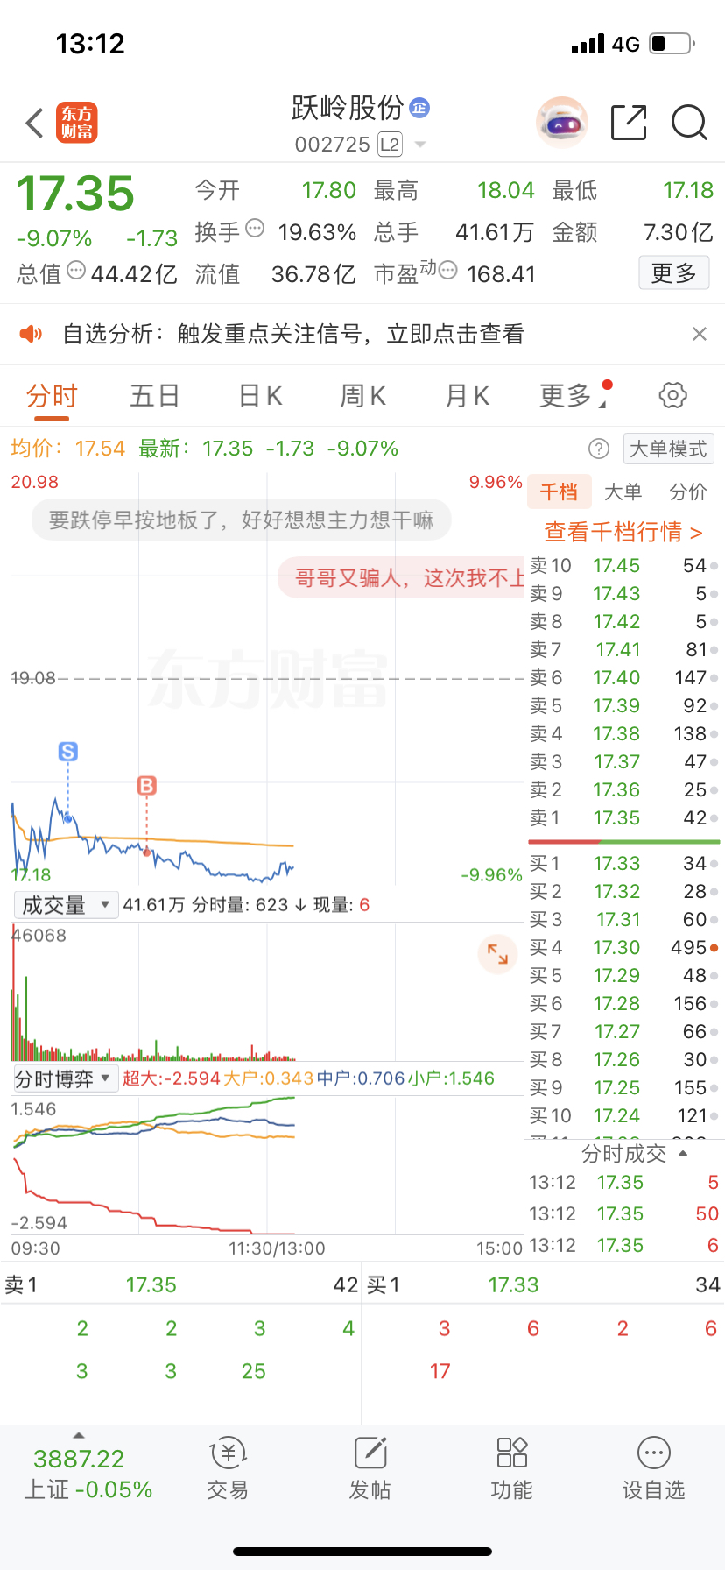The image size is (725, 1570).
Task: Switch to the 日K tab
Action: (261, 396)
